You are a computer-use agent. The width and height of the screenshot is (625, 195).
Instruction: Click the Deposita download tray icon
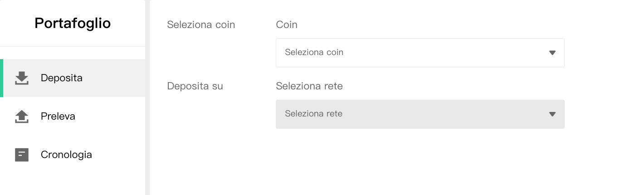(22, 78)
